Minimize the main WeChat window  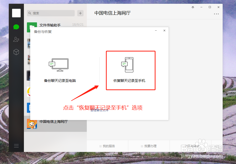201,7
